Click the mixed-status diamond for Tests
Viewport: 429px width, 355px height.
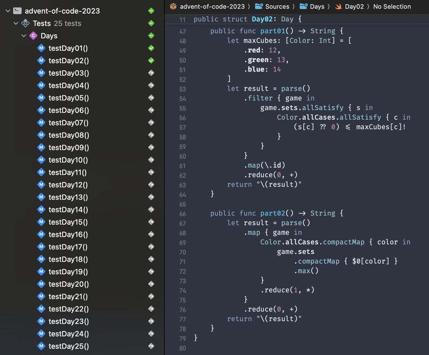tap(151, 24)
